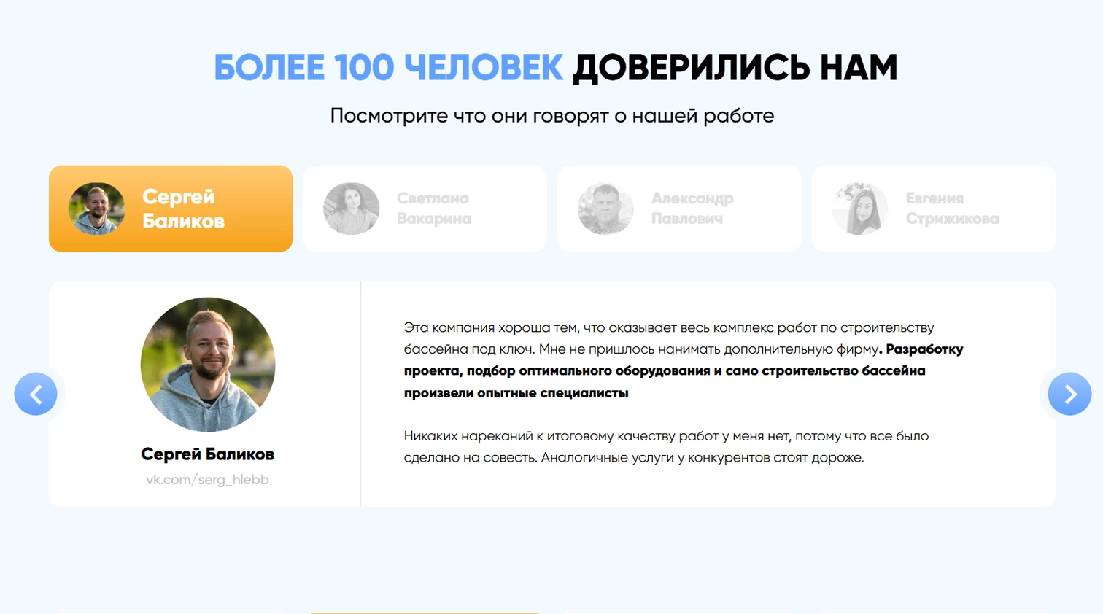Screen dimensions: 1103x614
Task: Click subtitle Посмотрите что они говорят
Action: [551, 116]
